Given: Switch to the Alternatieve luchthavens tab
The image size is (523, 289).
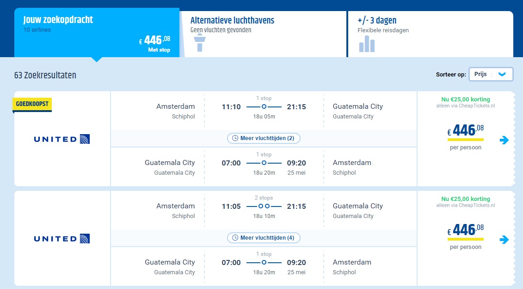Looking at the screenshot, I should tap(264, 34).
